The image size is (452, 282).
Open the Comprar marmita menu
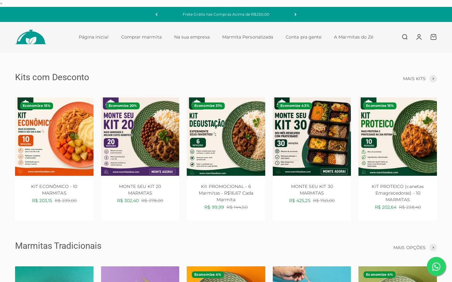coord(141,37)
